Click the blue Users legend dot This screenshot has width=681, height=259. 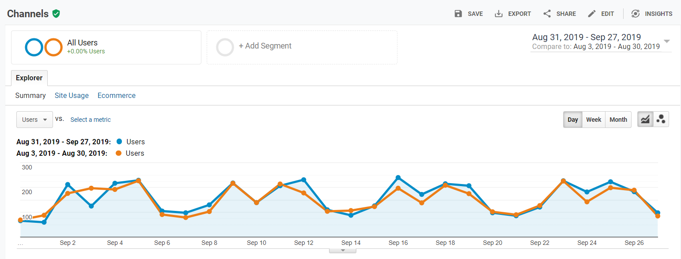click(x=119, y=142)
